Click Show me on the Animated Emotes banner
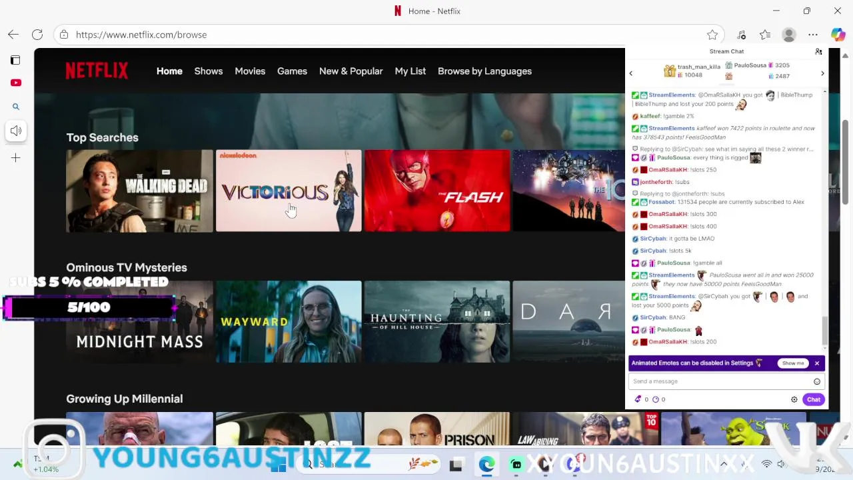Screen dimensions: 853x480 pos(793,363)
